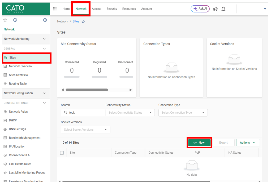Open the notifications bell icon
Viewport: 271px width, 182px height.
pyautogui.click(x=223, y=9)
